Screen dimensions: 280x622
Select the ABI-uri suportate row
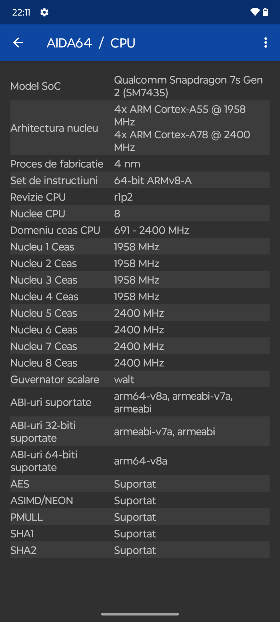pos(140,402)
